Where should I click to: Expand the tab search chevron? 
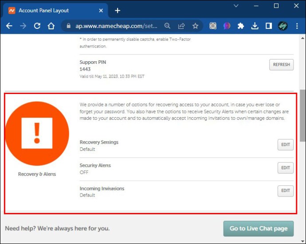(x=236, y=6)
